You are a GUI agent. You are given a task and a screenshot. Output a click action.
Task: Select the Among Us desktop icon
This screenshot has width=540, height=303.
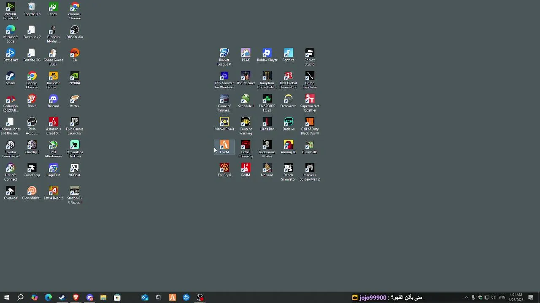pos(289,147)
